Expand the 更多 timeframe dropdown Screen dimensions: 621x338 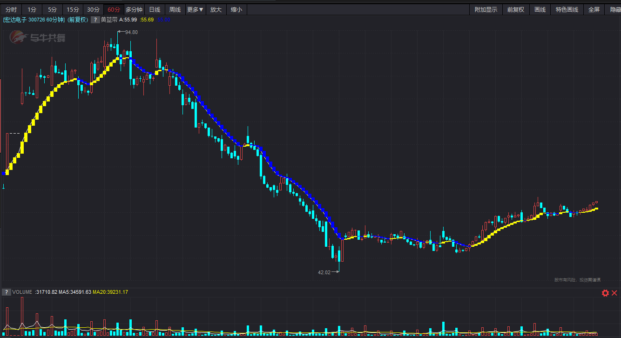tap(195, 9)
